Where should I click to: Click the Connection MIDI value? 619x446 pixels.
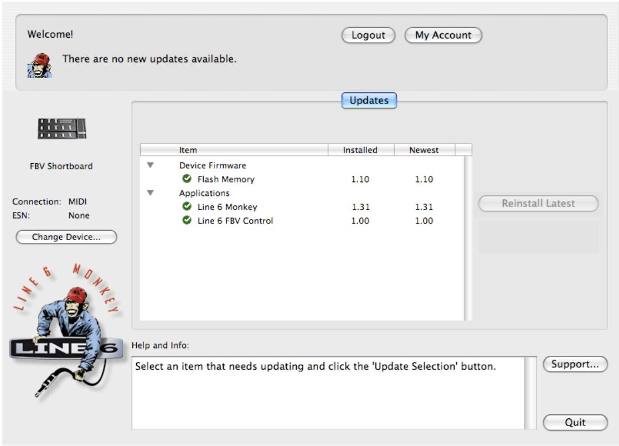point(78,201)
